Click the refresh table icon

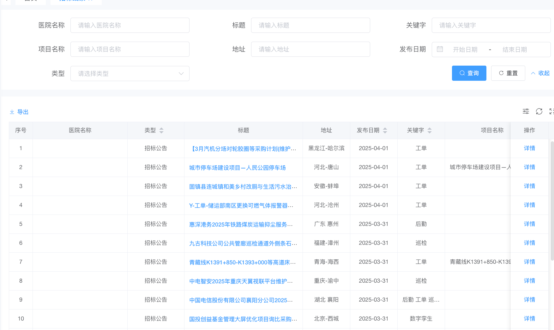pyautogui.click(x=539, y=111)
